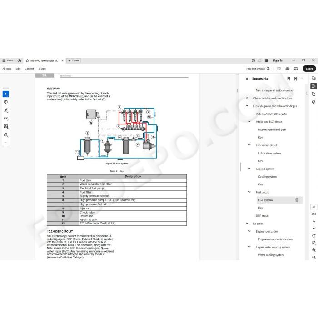
Task: Collapse Intake and EGR circuit bookmark
Action: [x=249, y=121]
